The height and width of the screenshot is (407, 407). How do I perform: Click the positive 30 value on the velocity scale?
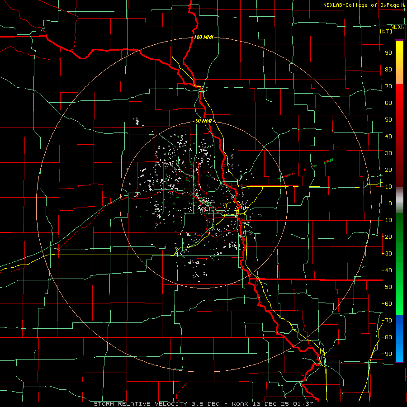(x=388, y=153)
